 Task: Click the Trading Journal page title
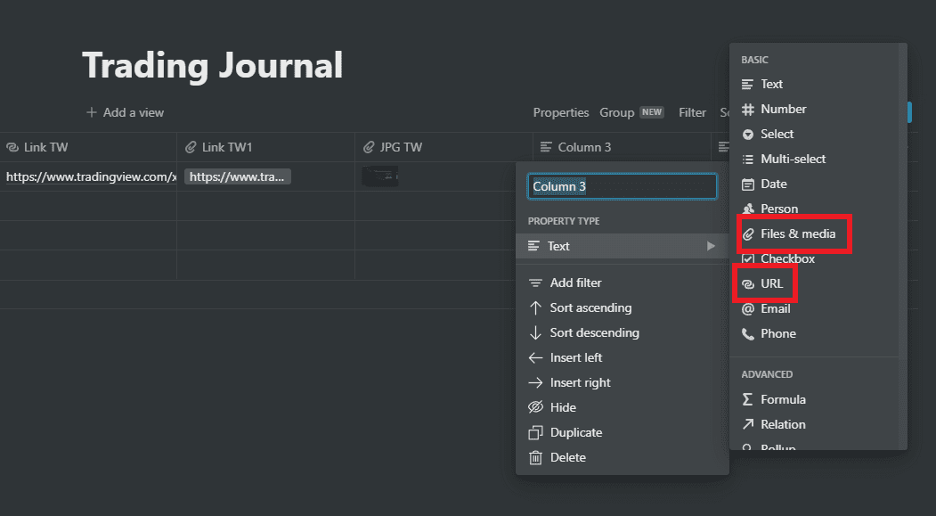pos(213,64)
